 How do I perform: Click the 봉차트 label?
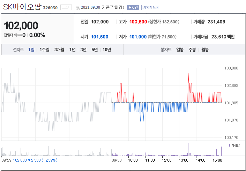[x=166, y=50]
